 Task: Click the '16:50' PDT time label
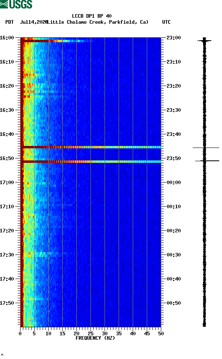click(7, 158)
